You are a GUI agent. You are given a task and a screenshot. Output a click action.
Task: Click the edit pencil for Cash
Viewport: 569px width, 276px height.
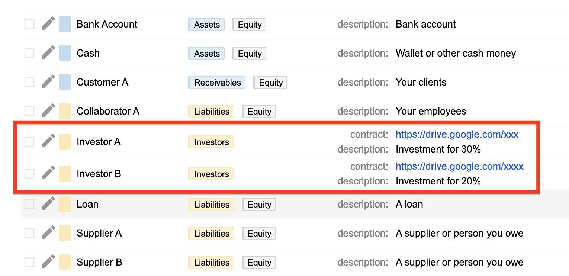click(48, 53)
